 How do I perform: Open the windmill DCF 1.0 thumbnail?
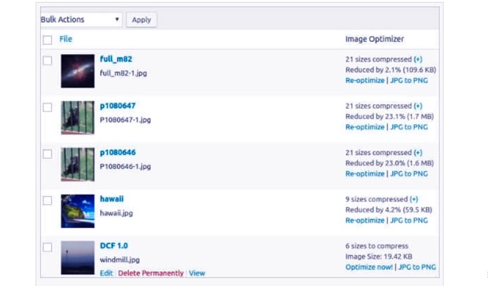[78, 257]
